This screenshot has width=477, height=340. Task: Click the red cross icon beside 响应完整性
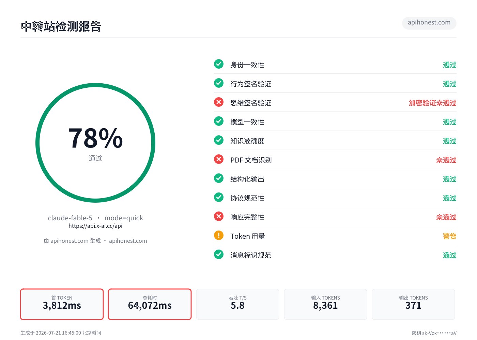click(219, 216)
